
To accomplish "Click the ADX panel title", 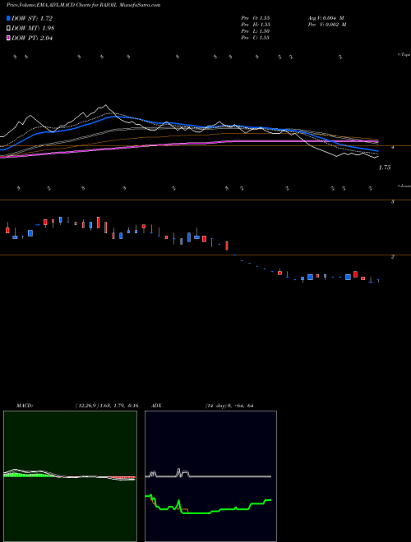I will (x=156, y=406).
